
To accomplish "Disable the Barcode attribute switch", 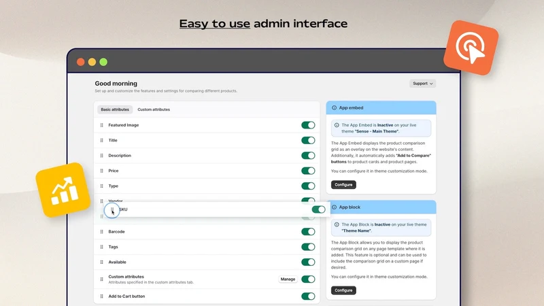I will (x=308, y=231).
